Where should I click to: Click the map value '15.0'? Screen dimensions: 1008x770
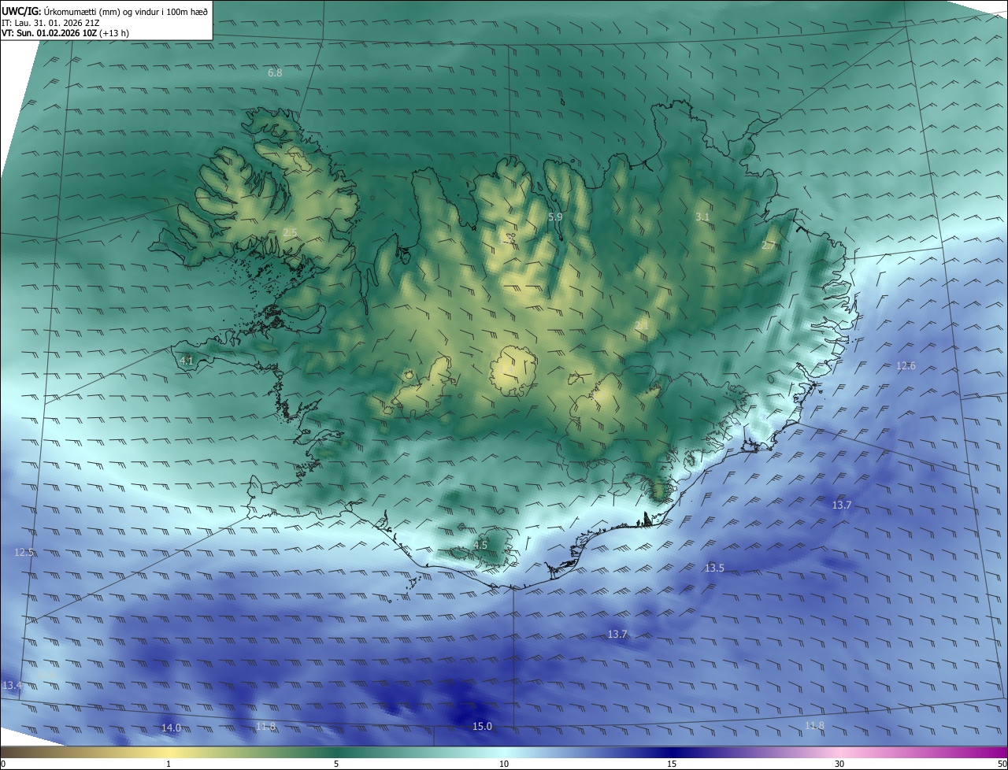click(x=482, y=727)
